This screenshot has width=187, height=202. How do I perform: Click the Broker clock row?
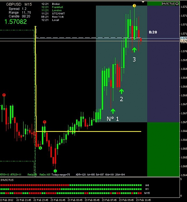[51, 4]
